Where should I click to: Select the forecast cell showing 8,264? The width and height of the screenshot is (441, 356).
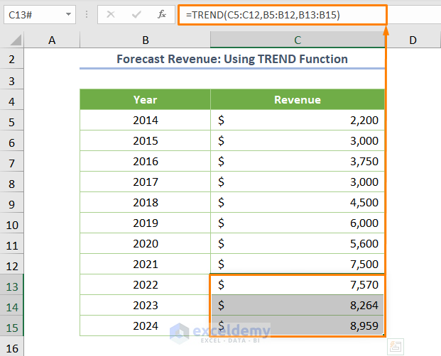pyautogui.click(x=298, y=306)
